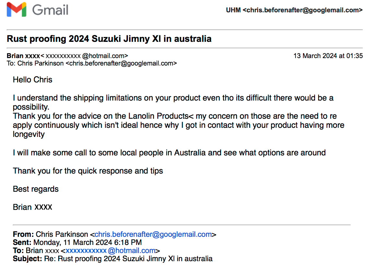Open the xxxxxxxxxxx@hotmail.com link in To line

point(110,250)
